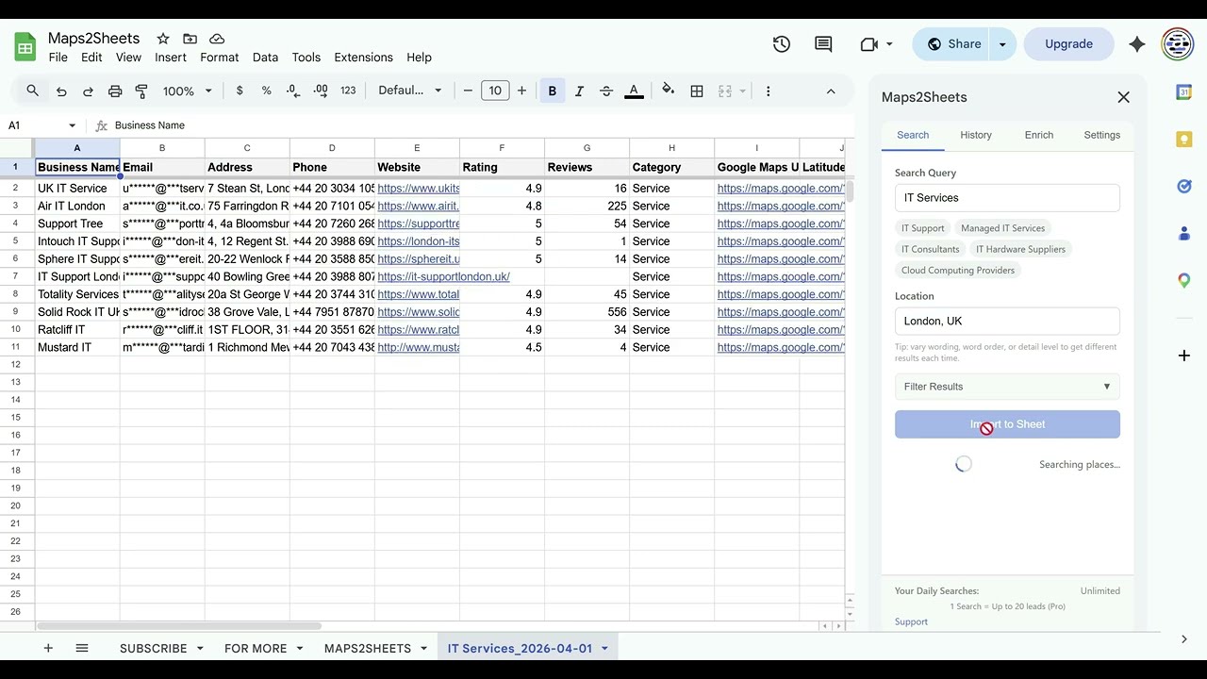Select the Managed IT Services suggestion chip
Image resolution: width=1207 pixels, height=679 pixels.
(1002, 228)
